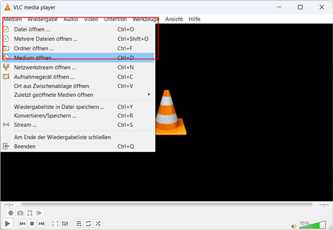333x230 pixels.
Task: Minimize the VLC window
Action: tap(279, 7)
